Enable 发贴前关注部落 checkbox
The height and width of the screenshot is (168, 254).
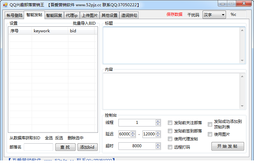(x=170, y=123)
